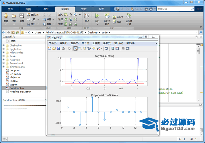Open the 工具(T) menu in Figure 1
This screenshot has width=205, height=143.
pos(96,43)
